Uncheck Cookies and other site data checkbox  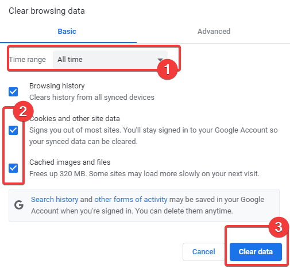click(x=13, y=130)
